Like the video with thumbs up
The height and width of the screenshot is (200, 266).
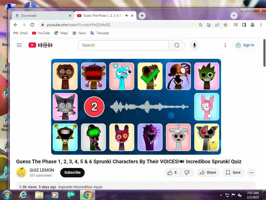pos(172,173)
